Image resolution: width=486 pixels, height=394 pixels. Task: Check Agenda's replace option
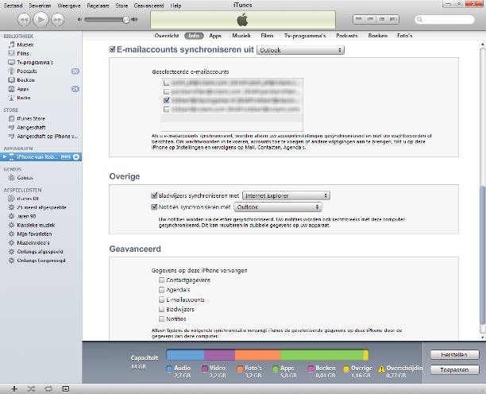pyautogui.click(x=161, y=290)
